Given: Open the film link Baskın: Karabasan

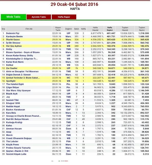Looking at the screenshot, I should coord(16,110).
